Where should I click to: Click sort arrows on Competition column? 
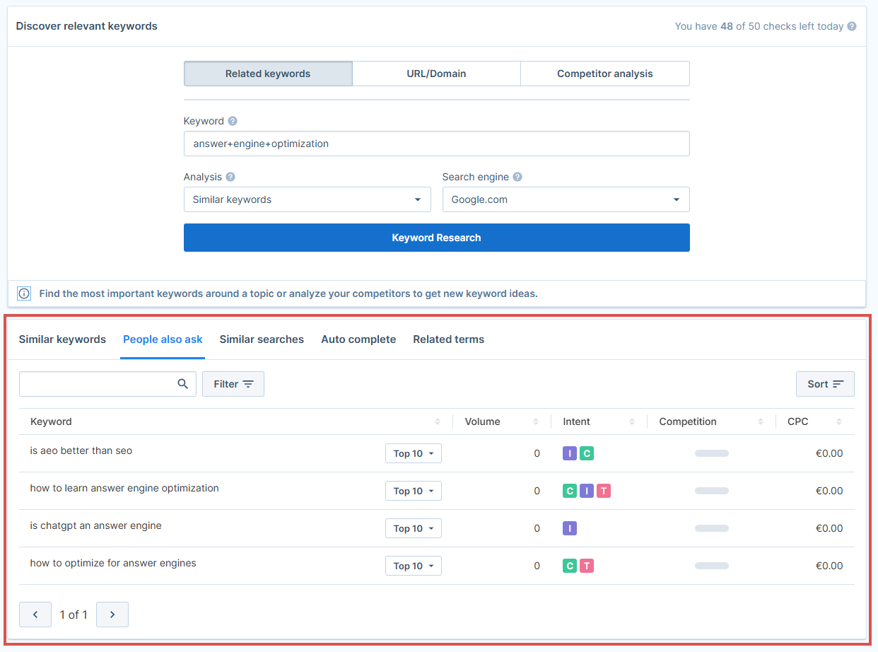point(761,421)
